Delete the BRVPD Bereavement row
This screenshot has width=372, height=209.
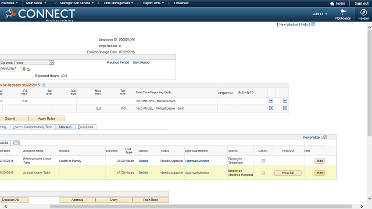coord(285,100)
